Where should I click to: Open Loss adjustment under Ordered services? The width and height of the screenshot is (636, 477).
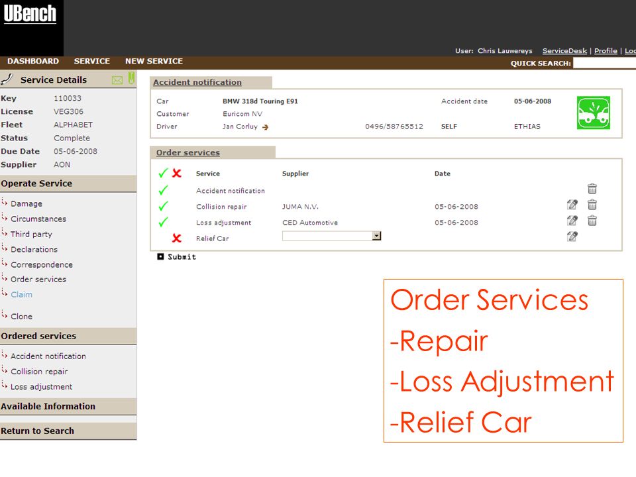pyautogui.click(x=41, y=387)
